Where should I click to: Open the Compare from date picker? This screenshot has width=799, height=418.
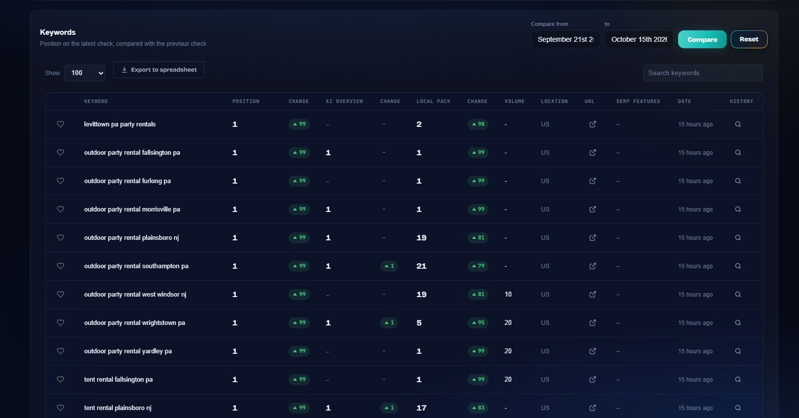tap(566, 39)
